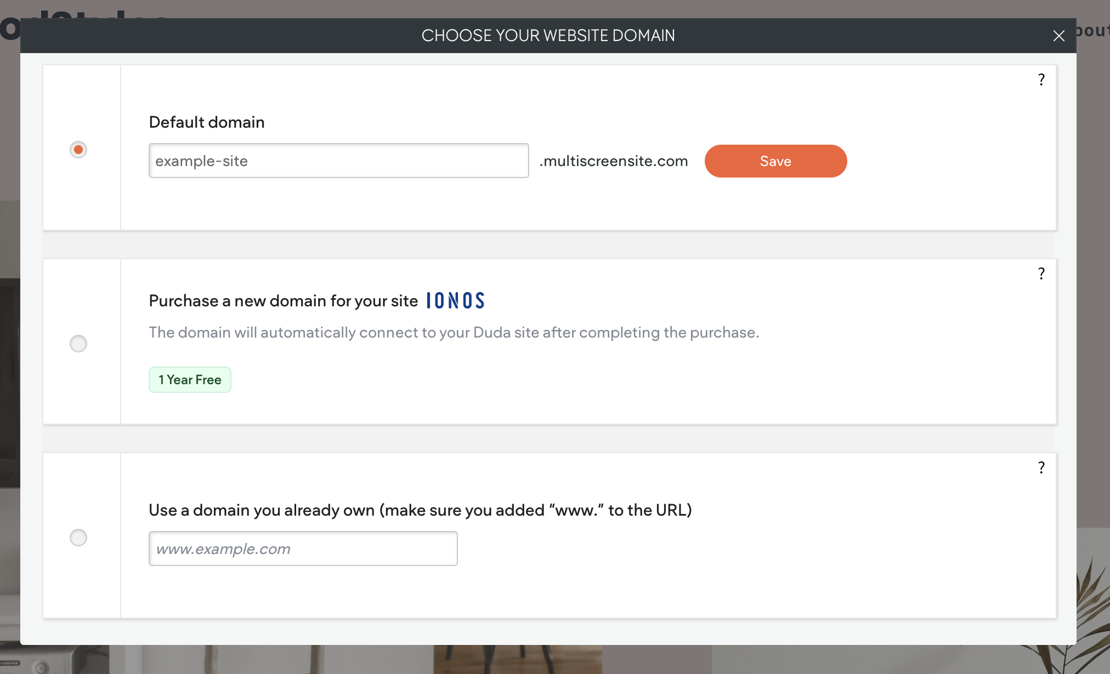Viewport: 1110px width, 674px height.
Task: Click the Purchase a new domain heading
Action: pyautogui.click(x=283, y=300)
